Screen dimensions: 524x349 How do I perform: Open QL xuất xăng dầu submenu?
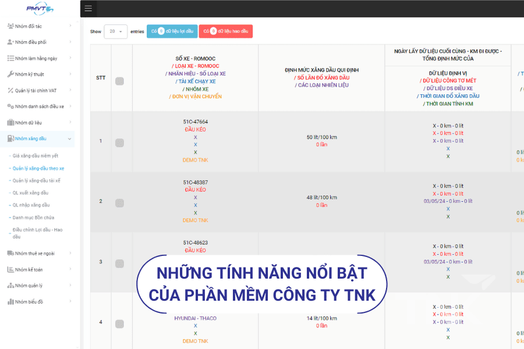[30, 193]
